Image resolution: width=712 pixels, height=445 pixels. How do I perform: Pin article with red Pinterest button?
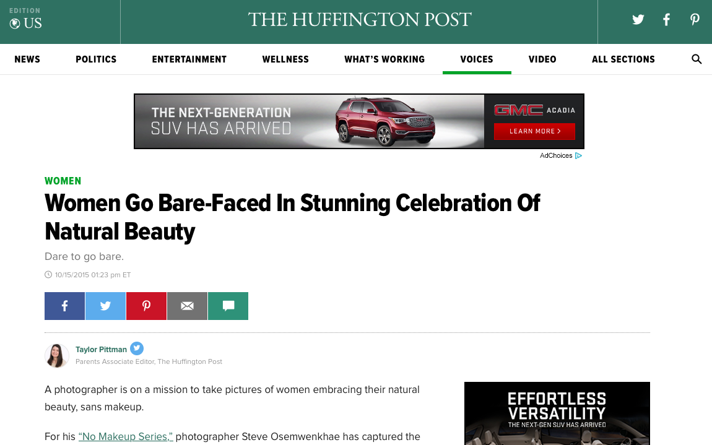[146, 306]
